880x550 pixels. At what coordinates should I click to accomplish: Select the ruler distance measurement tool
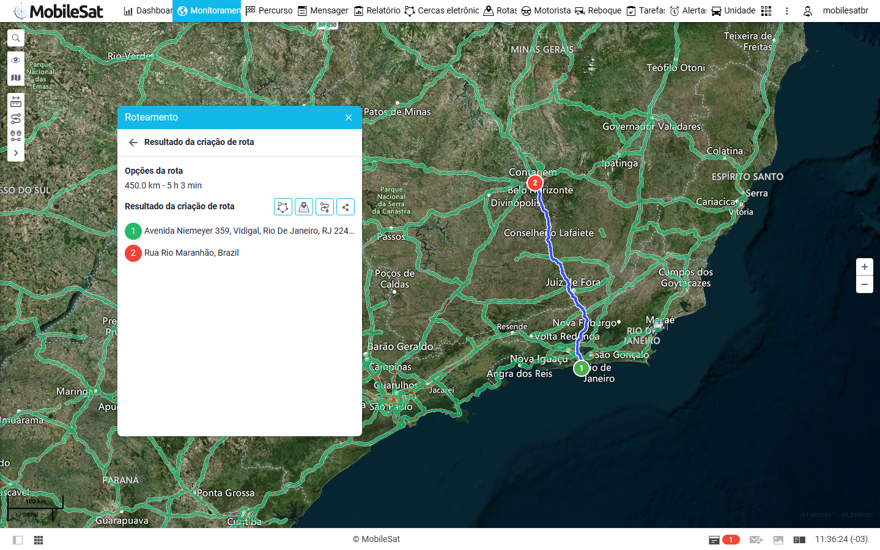pos(16,102)
